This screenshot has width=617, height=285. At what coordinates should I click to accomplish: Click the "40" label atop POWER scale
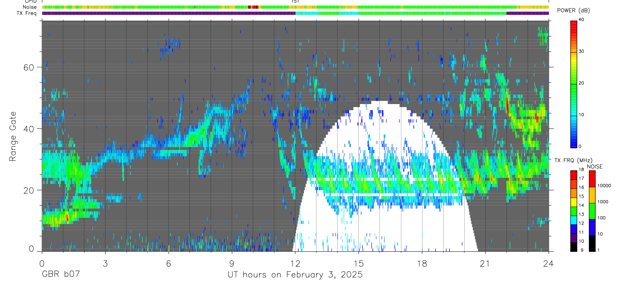582,20
